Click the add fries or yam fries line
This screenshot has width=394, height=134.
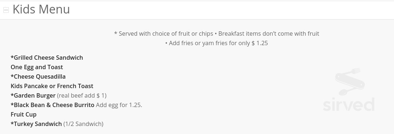pyautogui.click(x=217, y=43)
